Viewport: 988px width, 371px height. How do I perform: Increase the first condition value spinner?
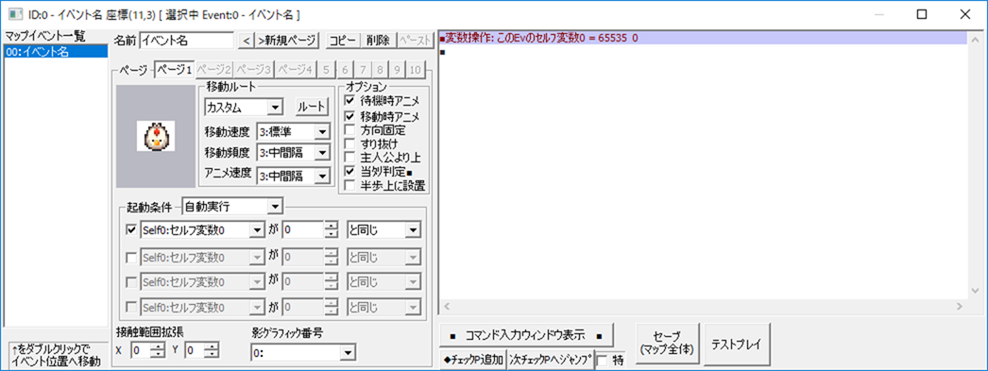pyautogui.click(x=332, y=227)
